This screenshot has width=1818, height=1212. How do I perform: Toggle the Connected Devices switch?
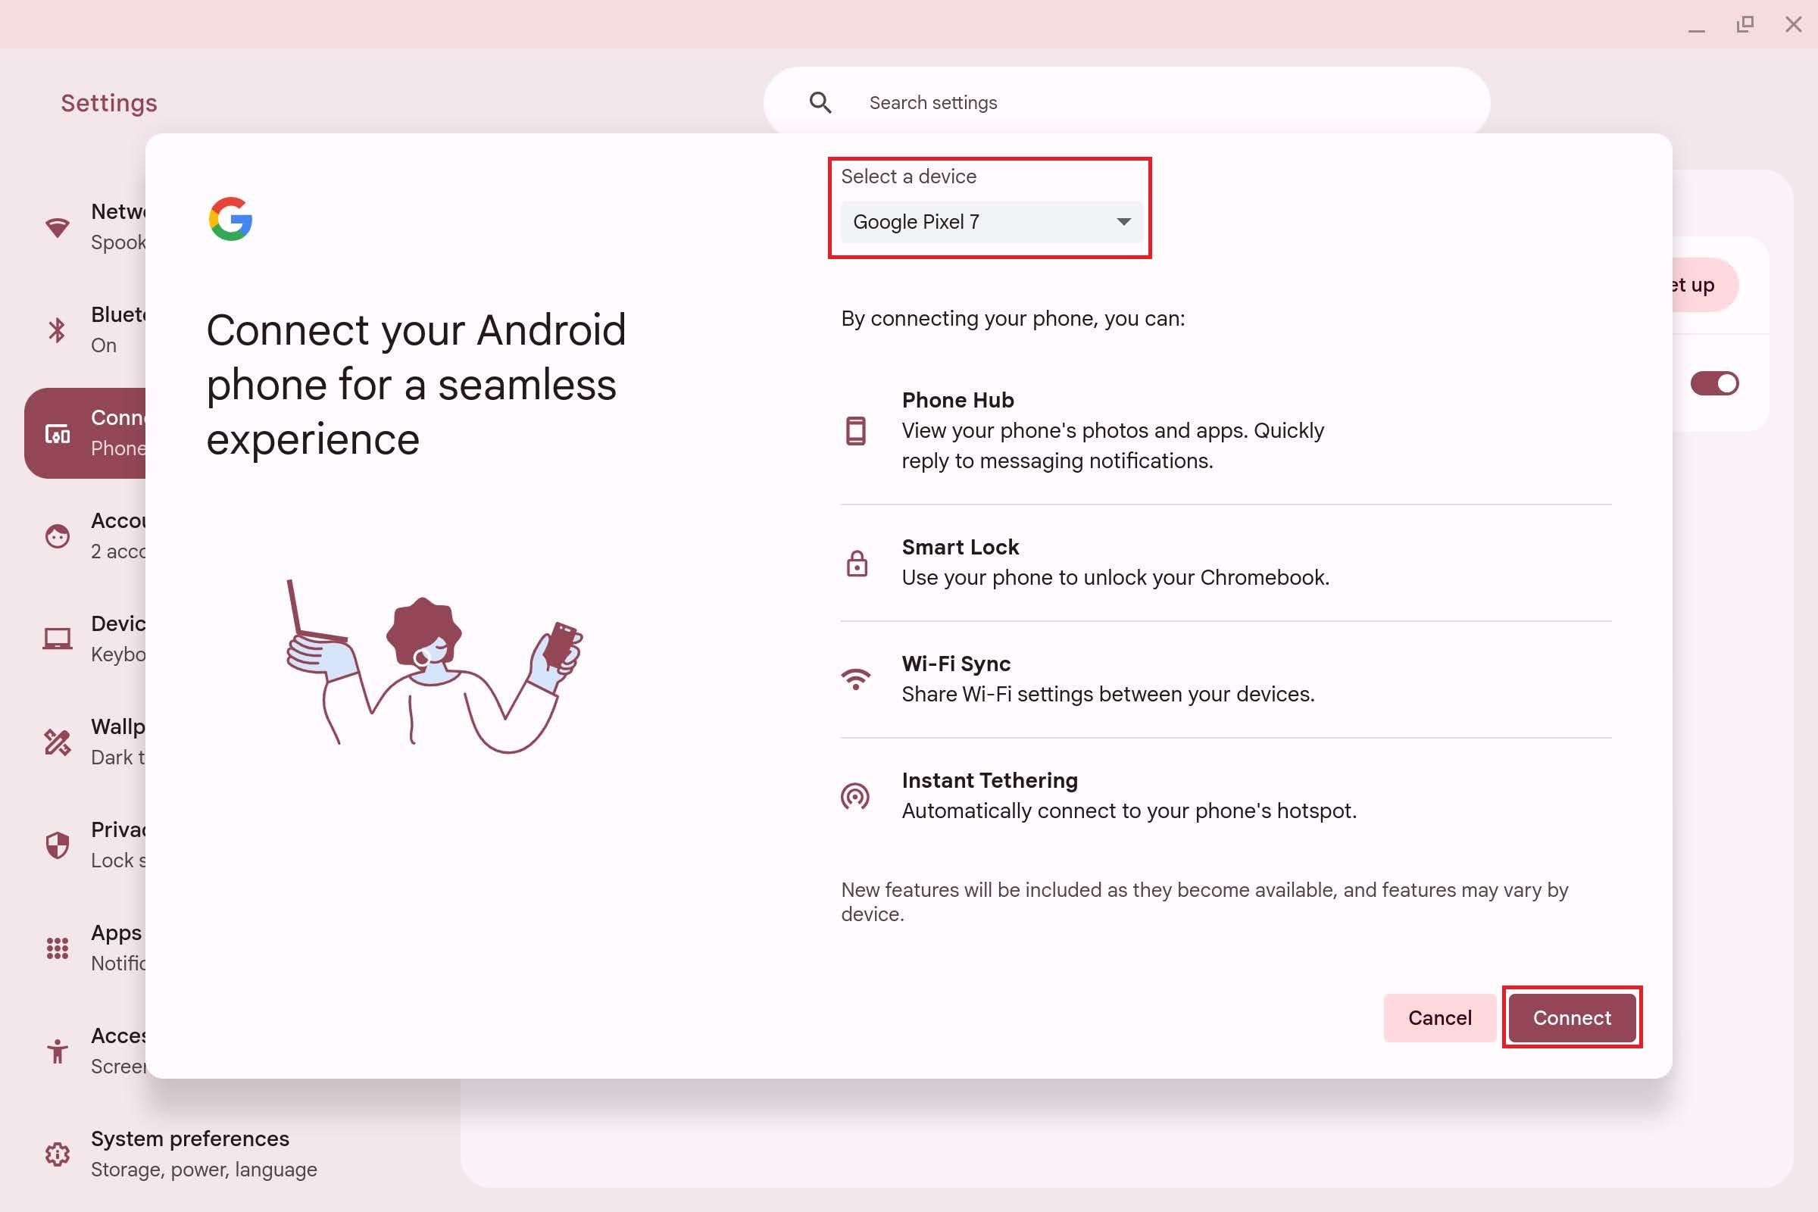click(x=1715, y=383)
